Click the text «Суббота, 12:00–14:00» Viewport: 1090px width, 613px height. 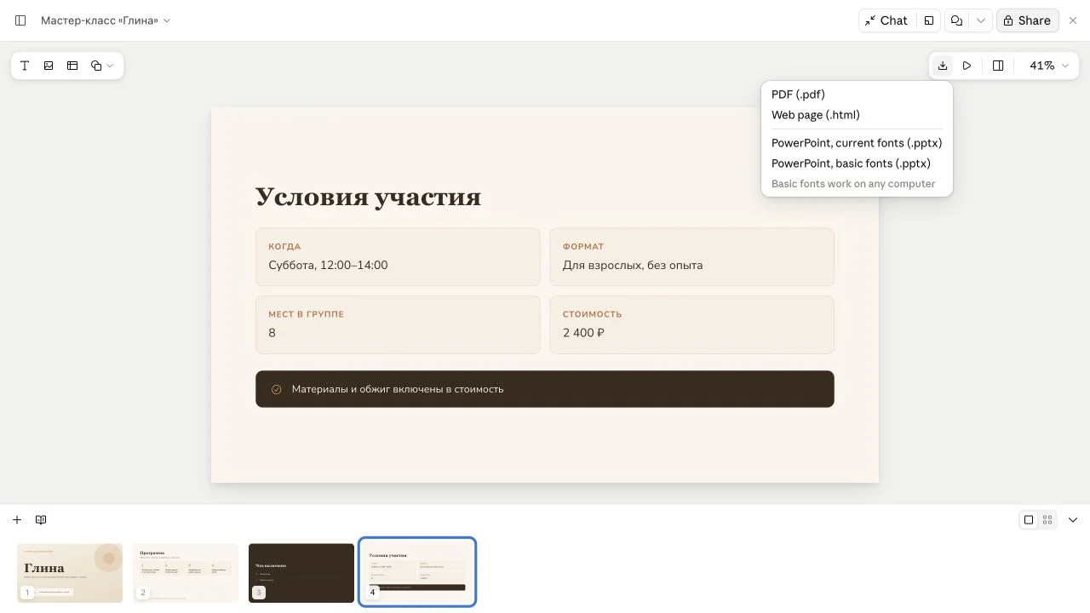tap(328, 265)
